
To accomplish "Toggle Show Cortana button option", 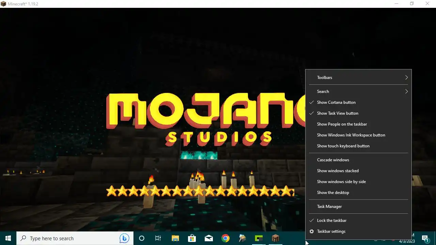I will coord(358,102).
